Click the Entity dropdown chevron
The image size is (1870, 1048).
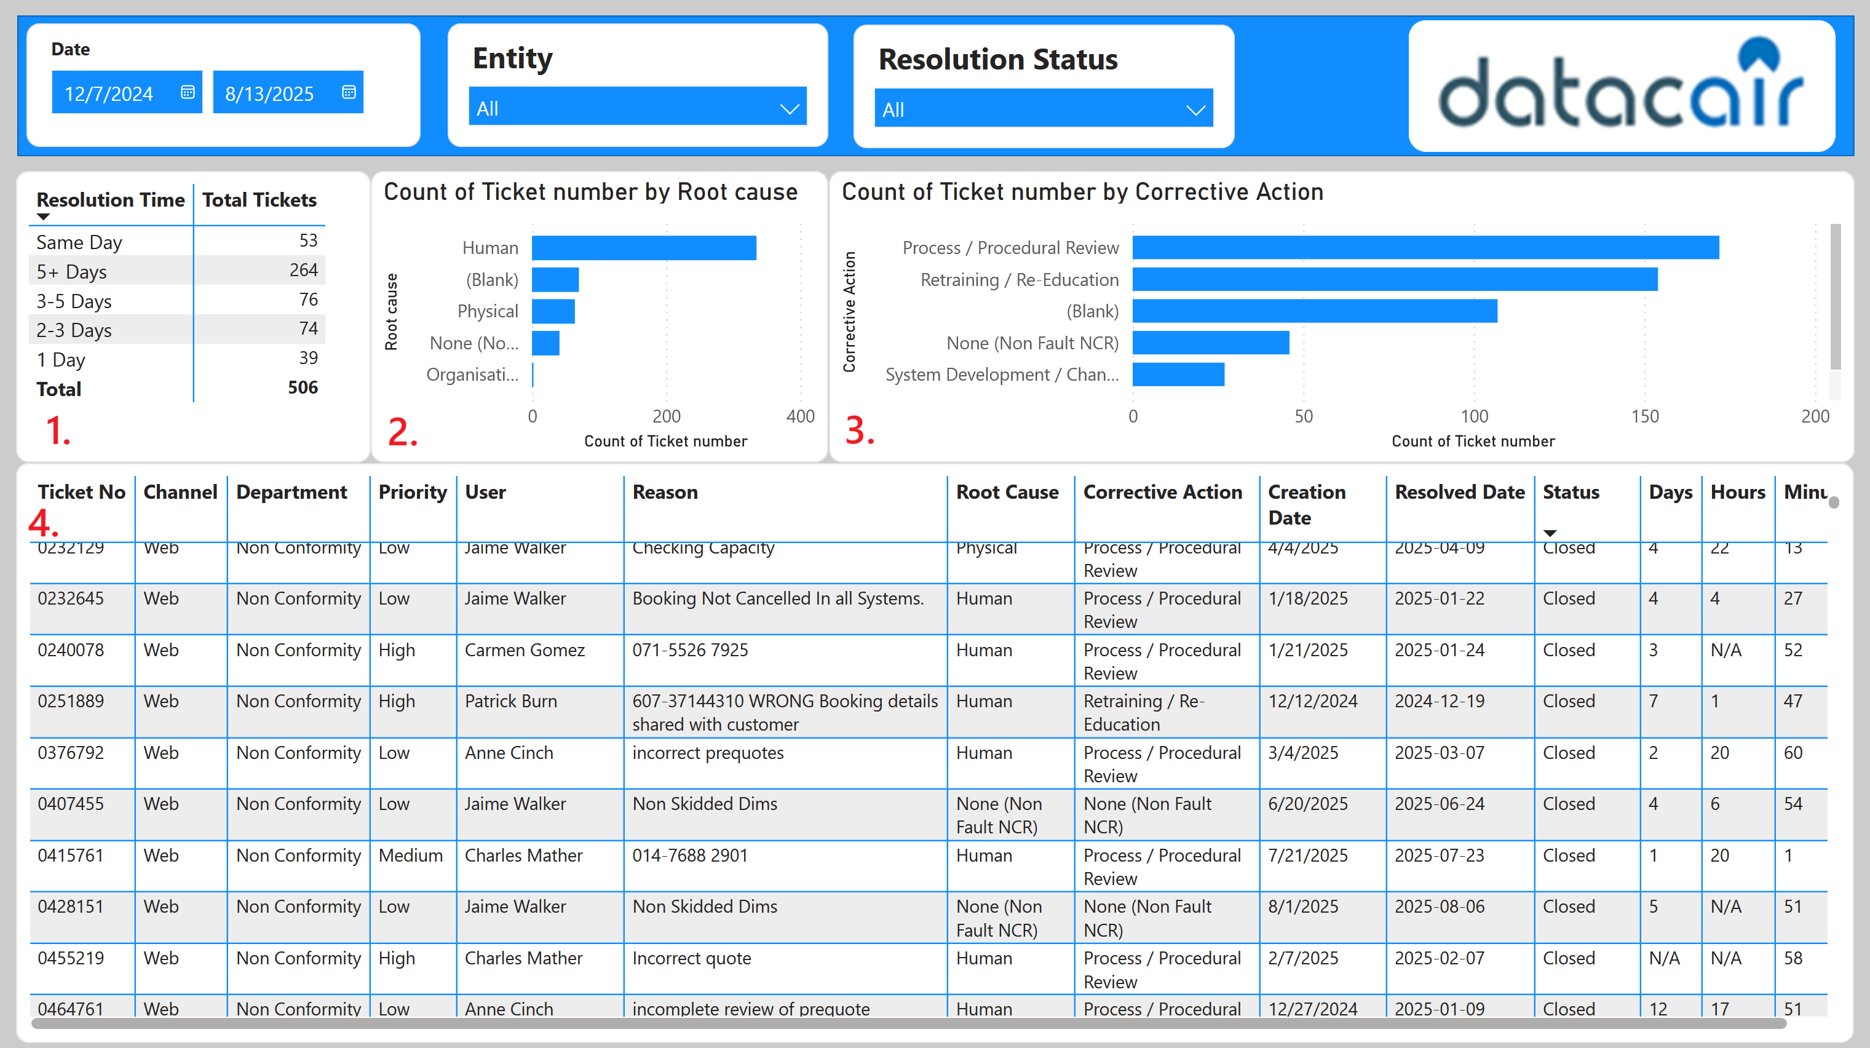click(789, 109)
